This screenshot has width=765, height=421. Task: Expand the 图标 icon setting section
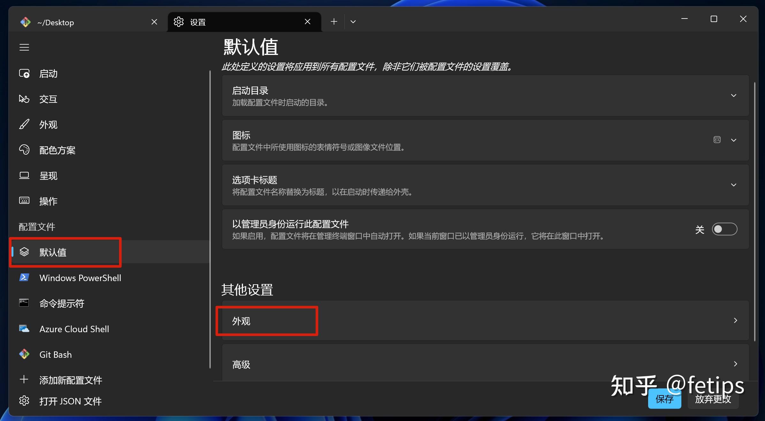click(733, 140)
